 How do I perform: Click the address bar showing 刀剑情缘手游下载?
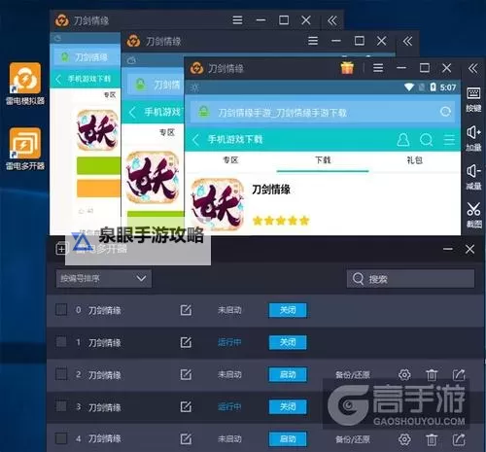pyautogui.click(x=322, y=112)
